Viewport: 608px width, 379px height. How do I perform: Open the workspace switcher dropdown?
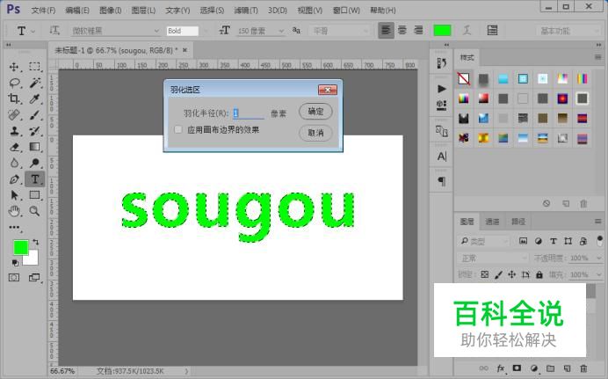click(x=568, y=31)
